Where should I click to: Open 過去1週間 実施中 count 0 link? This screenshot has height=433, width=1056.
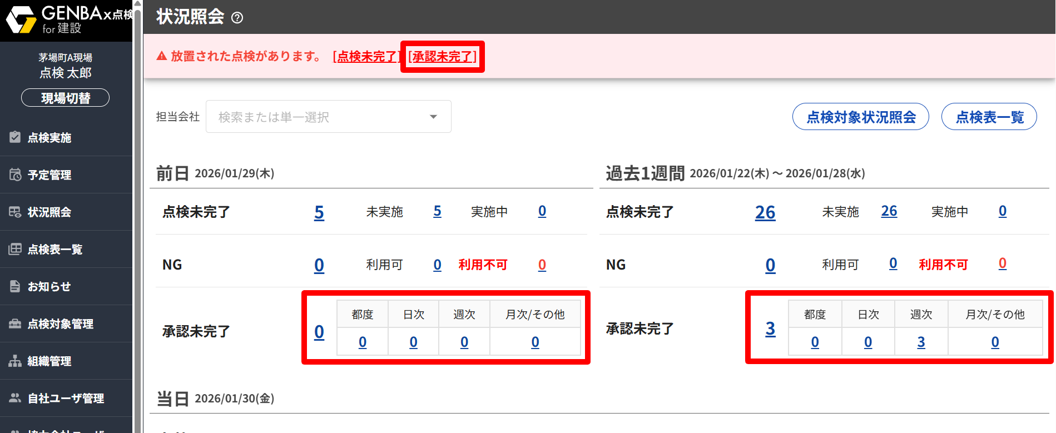point(1003,211)
